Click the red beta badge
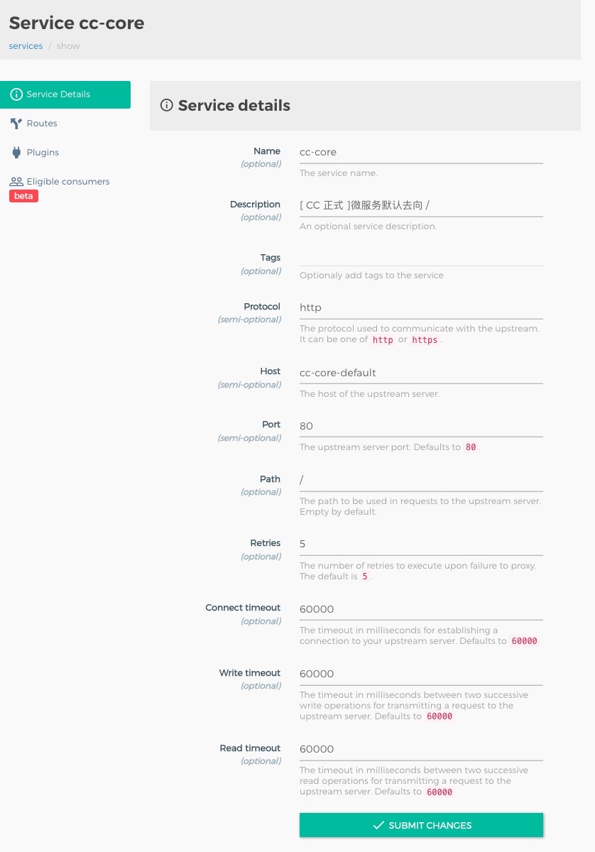The width and height of the screenshot is (595, 852). (23, 196)
